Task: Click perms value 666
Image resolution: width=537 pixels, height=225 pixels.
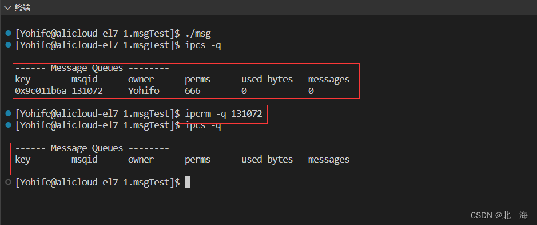Action: point(193,91)
